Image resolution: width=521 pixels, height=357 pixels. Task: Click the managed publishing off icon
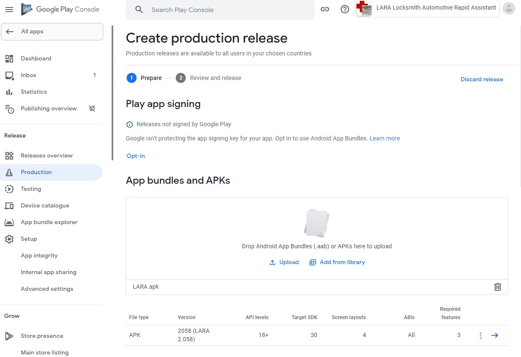(92, 109)
